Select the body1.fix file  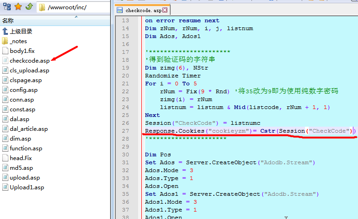pyautogui.click(x=22, y=51)
